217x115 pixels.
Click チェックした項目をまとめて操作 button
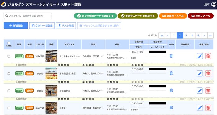[x=99, y=26]
